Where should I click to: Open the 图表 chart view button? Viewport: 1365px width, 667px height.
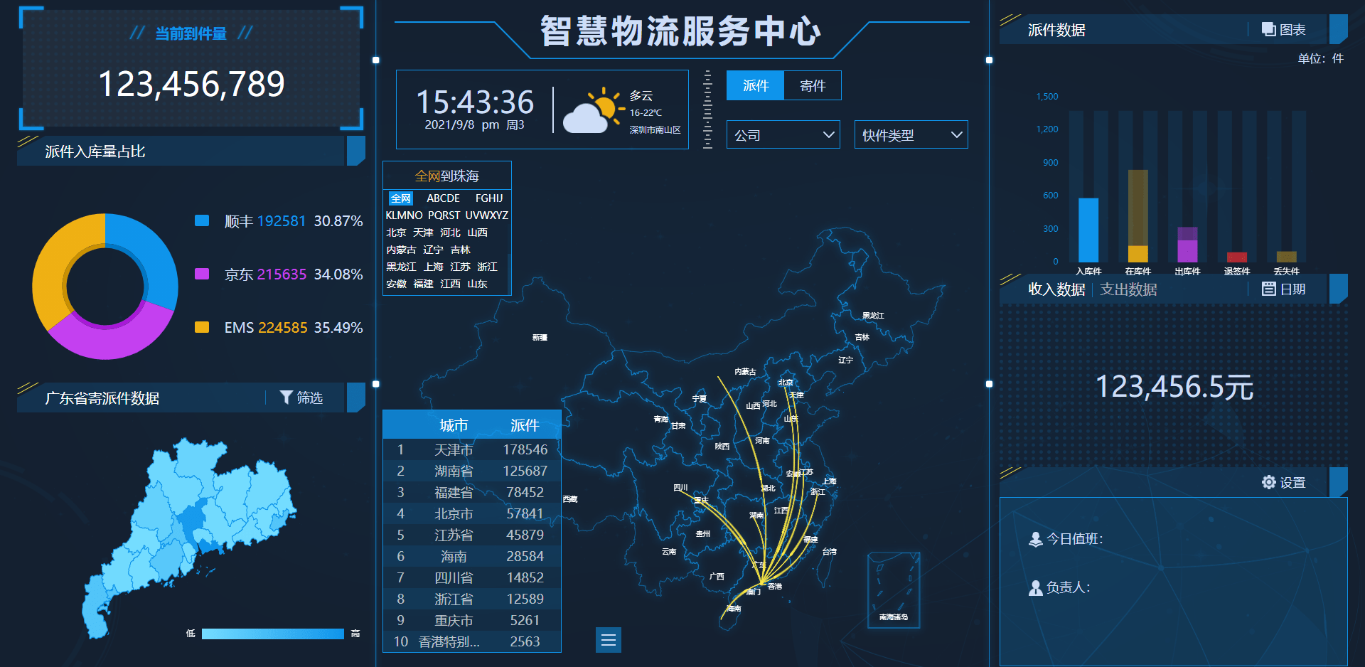1283,30
